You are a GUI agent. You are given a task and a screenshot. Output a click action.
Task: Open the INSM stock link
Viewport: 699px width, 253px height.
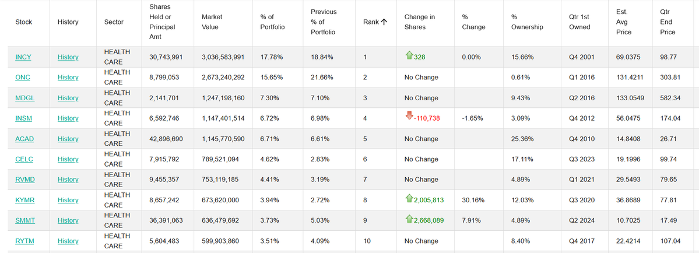24,118
